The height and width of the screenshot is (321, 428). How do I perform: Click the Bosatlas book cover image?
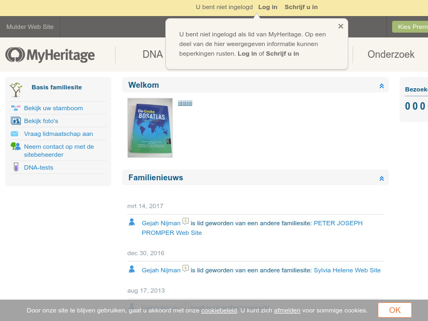[x=150, y=128]
